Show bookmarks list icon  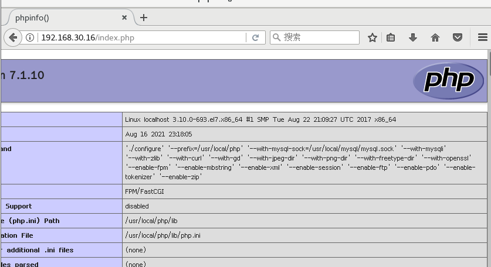point(391,37)
